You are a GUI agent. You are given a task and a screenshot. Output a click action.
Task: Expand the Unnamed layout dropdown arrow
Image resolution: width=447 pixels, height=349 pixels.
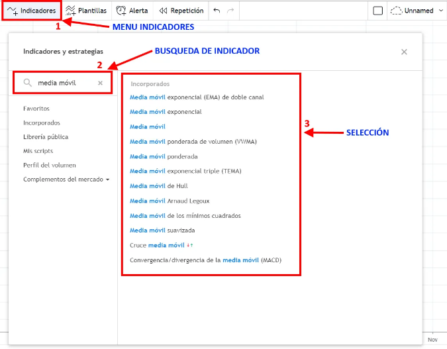(441, 11)
